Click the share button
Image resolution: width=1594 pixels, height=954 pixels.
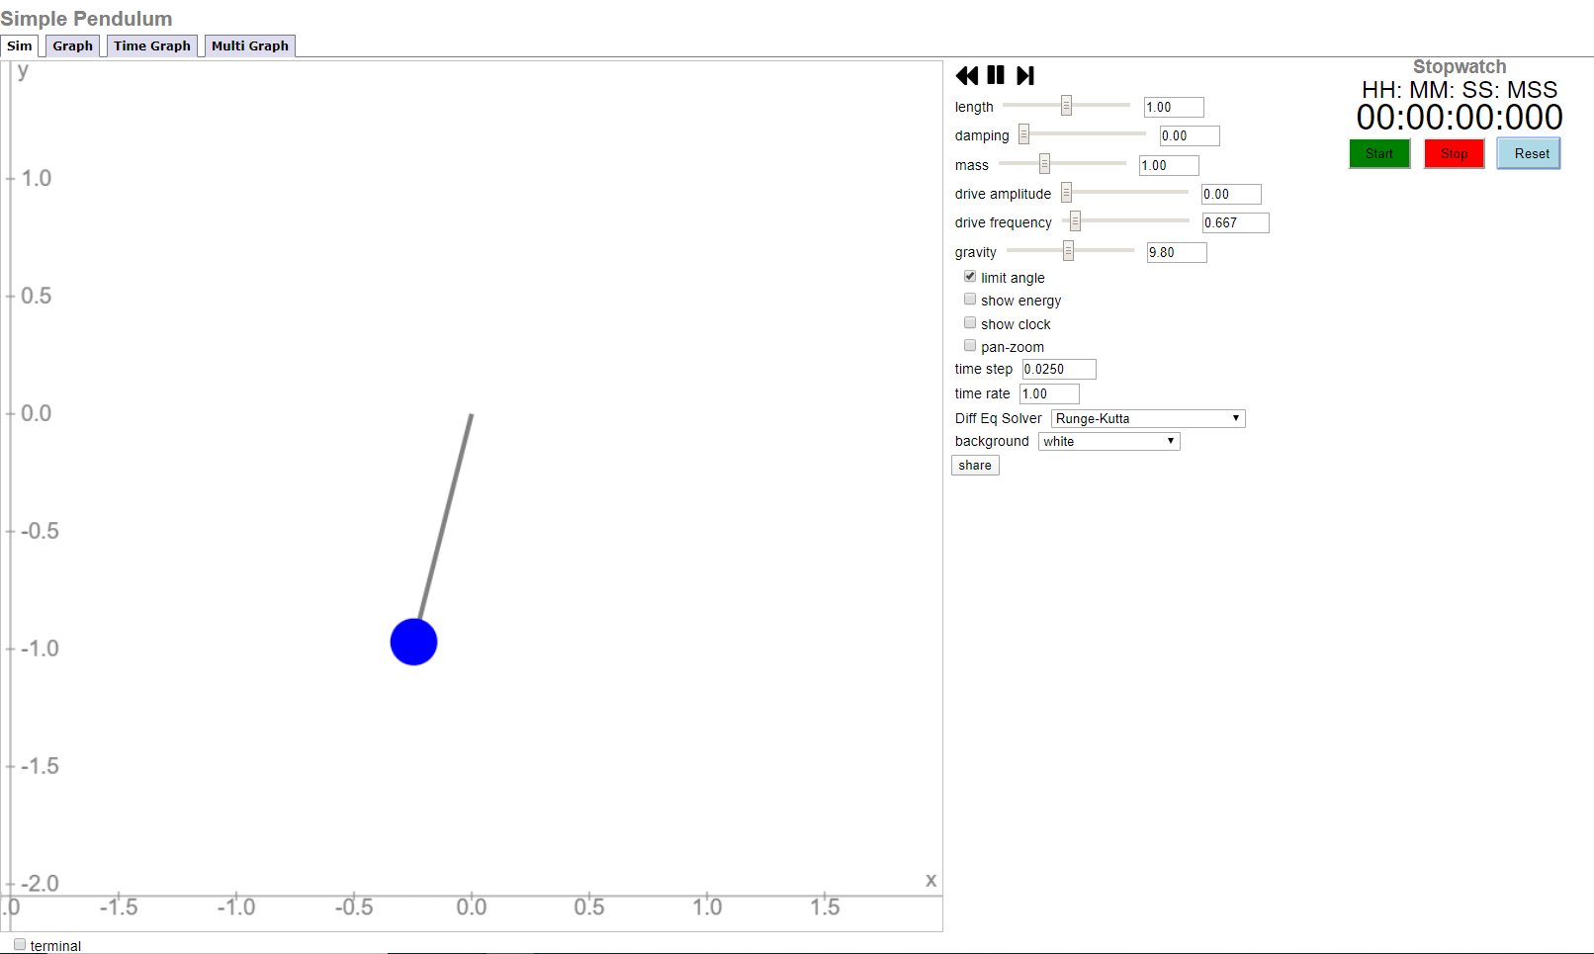tap(974, 465)
